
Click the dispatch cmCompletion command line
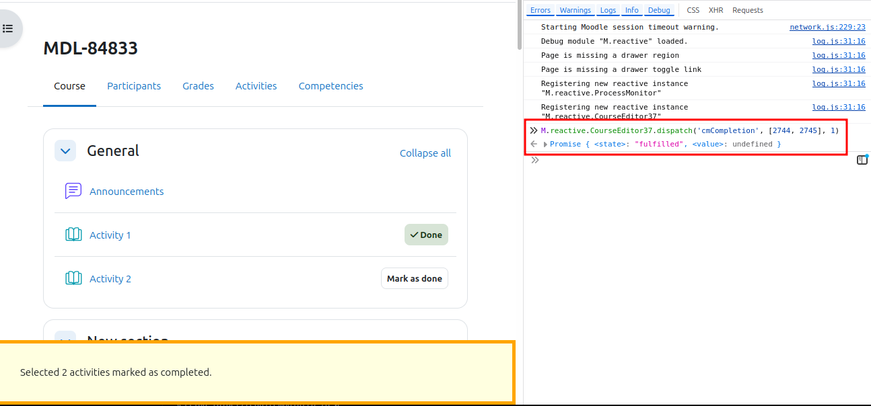(x=690, y=130)
